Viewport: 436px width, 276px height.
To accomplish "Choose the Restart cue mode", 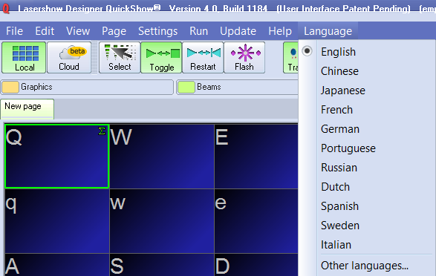I will tap(203, 57).
